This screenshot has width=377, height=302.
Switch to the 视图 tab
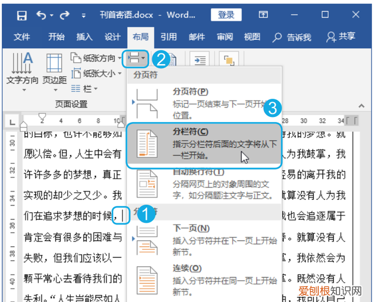(x=252, y=37)
